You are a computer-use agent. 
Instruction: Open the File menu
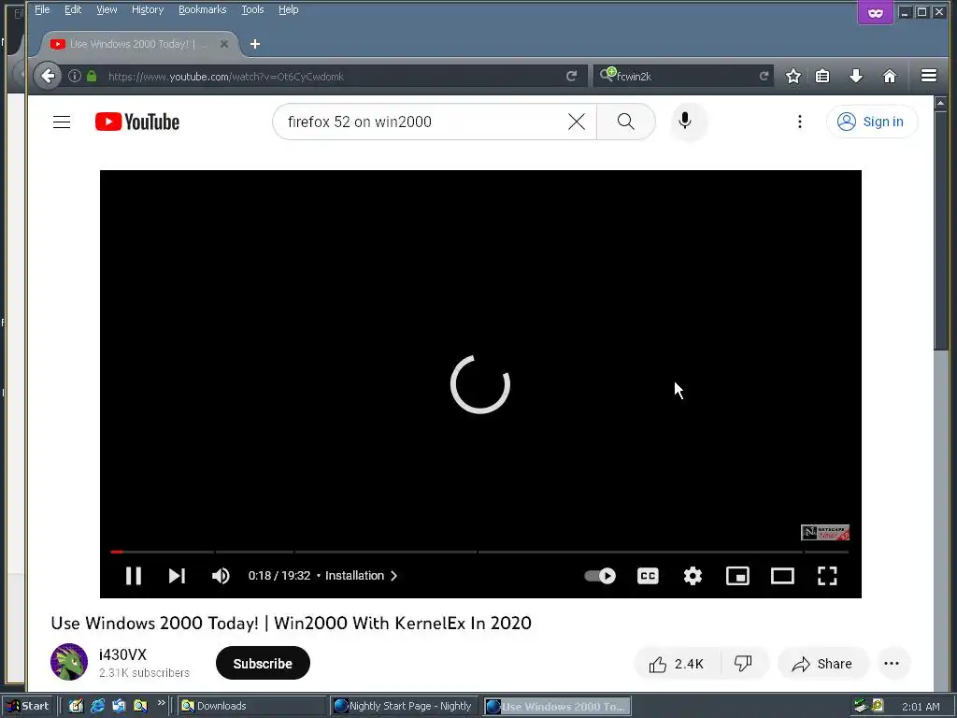coord(41,9)
